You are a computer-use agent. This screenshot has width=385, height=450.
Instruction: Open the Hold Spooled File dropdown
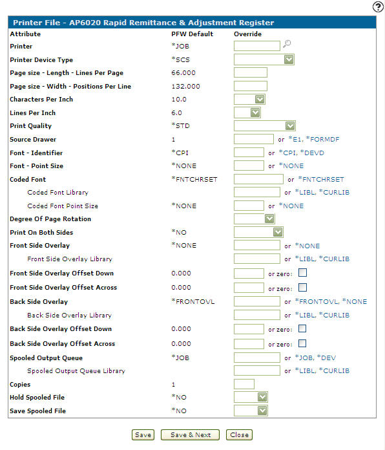[251, 397]
